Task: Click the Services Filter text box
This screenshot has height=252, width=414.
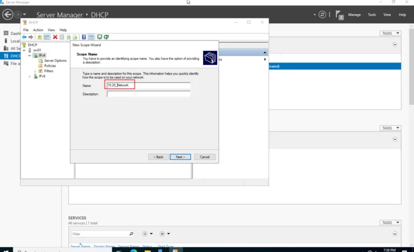Action: pos(100,234)
